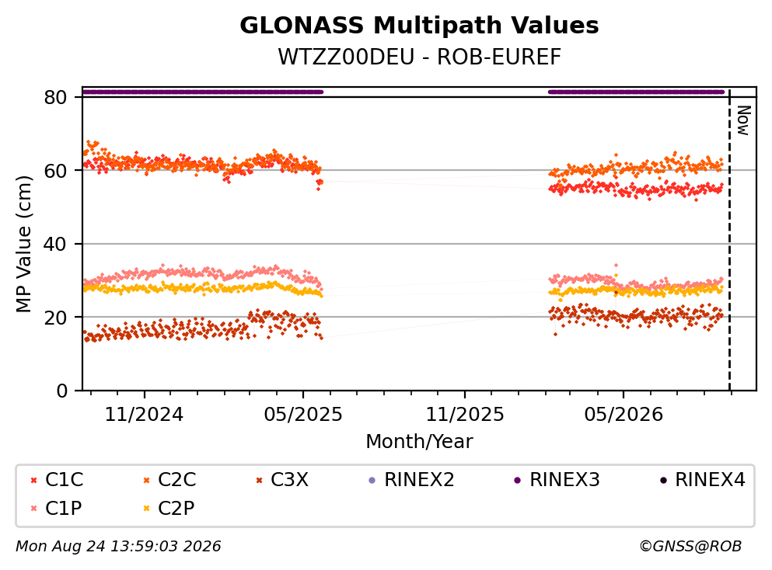Viewport: 772px width, 570px height.
Task: Click the C1P legend entry
Action: coord(56,508)
